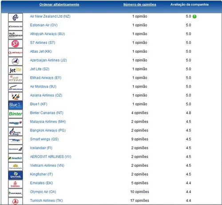The width and height of the screenshot is (222, 205).
Task: Open AEROSVIT AIRLINES (VV) link
Action: (51, 157)
